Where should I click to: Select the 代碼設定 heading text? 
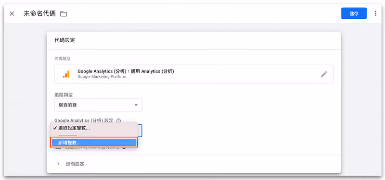65,40
